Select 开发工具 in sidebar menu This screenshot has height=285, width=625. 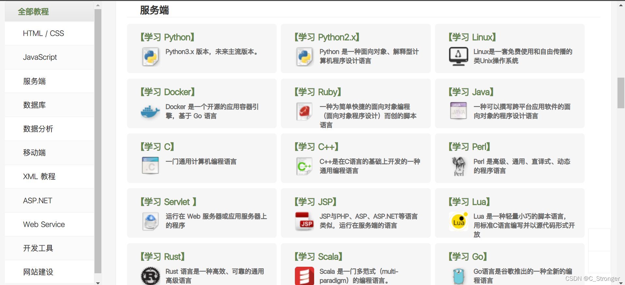[x=50, y=248]
